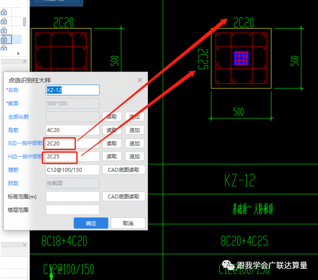Click the 箍筋 field showing C12@100/150
The height and width of the screenshot is (280, 318).
tap(72, 170)
